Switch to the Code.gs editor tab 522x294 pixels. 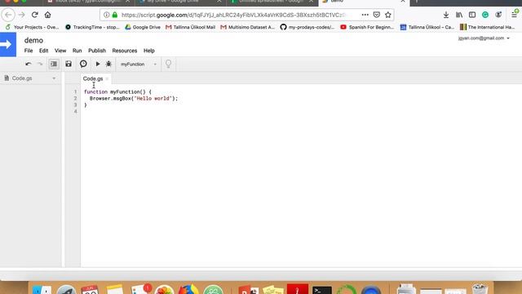point(93,78)
